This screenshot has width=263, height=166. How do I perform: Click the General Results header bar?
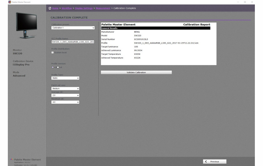coord(156,28)
